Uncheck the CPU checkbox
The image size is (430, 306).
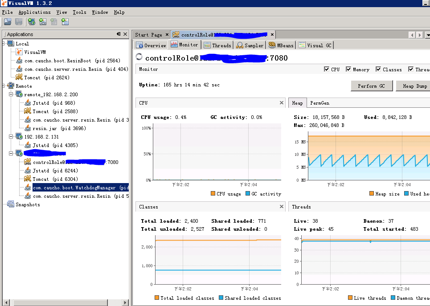click(327, 69)
